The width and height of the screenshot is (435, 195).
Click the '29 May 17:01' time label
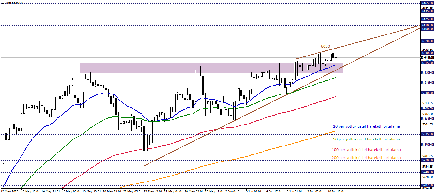click(215, 191)
